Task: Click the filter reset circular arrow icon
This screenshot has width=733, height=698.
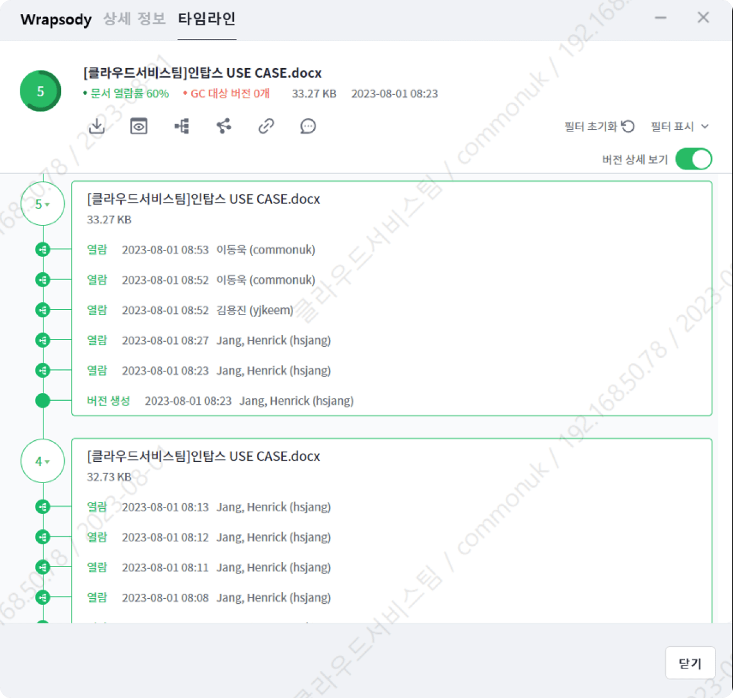Action: tap(628, 126)
